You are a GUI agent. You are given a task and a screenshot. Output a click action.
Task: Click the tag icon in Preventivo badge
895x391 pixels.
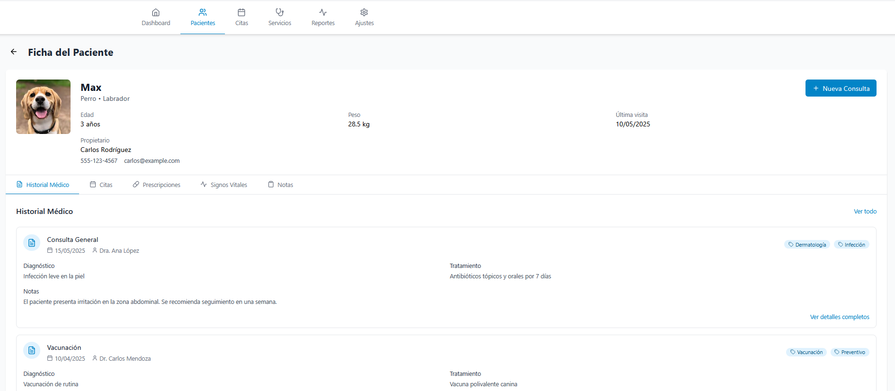point(837,352)
